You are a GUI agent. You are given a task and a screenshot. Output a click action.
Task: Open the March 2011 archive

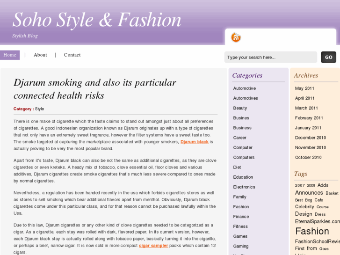coord(306,108)
